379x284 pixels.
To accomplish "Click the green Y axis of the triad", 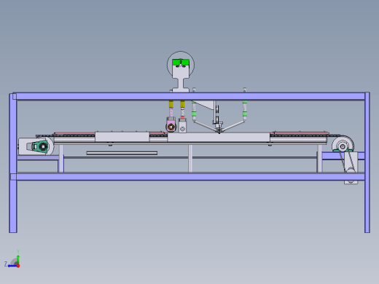I will 18,259.
